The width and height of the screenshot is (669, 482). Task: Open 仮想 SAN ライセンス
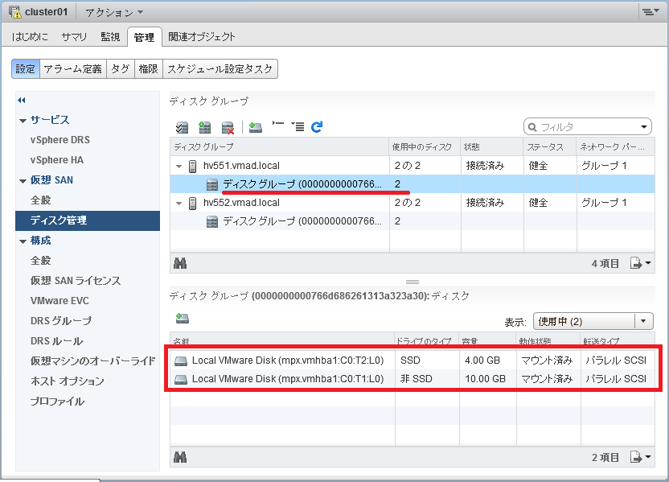click(x=76, y=281)
